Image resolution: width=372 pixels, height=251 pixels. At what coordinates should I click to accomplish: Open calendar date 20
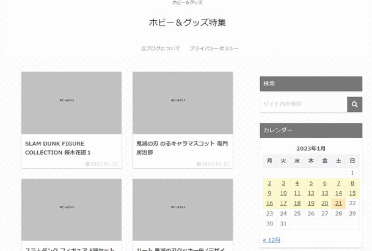pos(325,203)
